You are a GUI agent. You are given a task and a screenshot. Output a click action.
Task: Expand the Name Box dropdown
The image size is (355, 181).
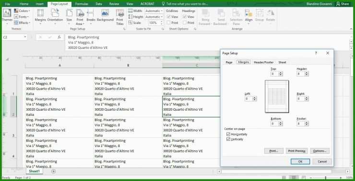tap(25, 37)
